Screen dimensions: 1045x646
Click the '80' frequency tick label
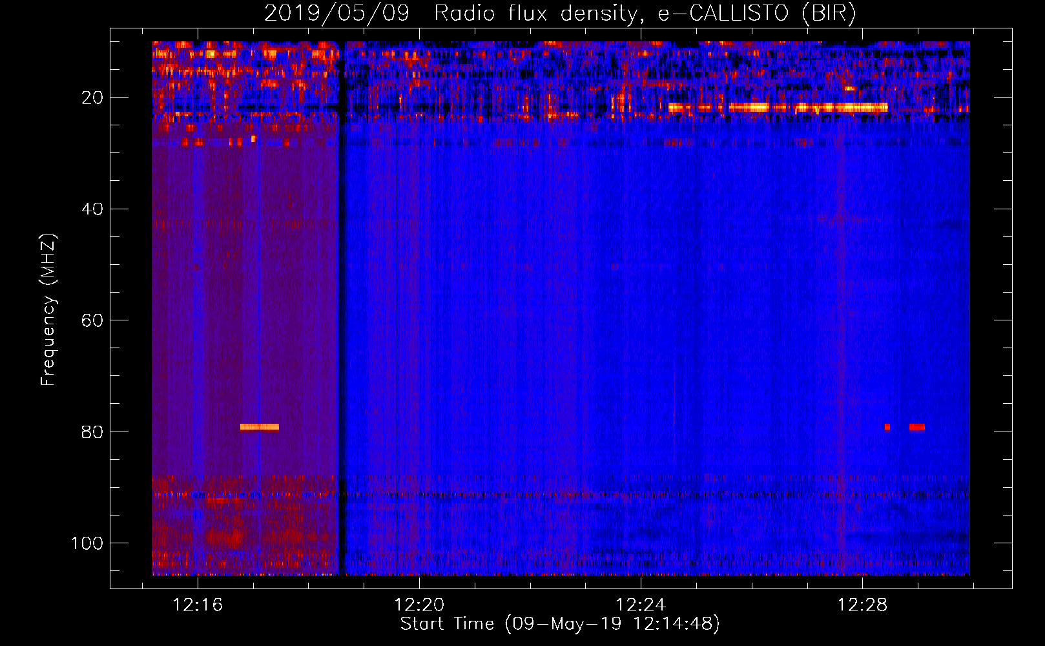tap(92, 432)
